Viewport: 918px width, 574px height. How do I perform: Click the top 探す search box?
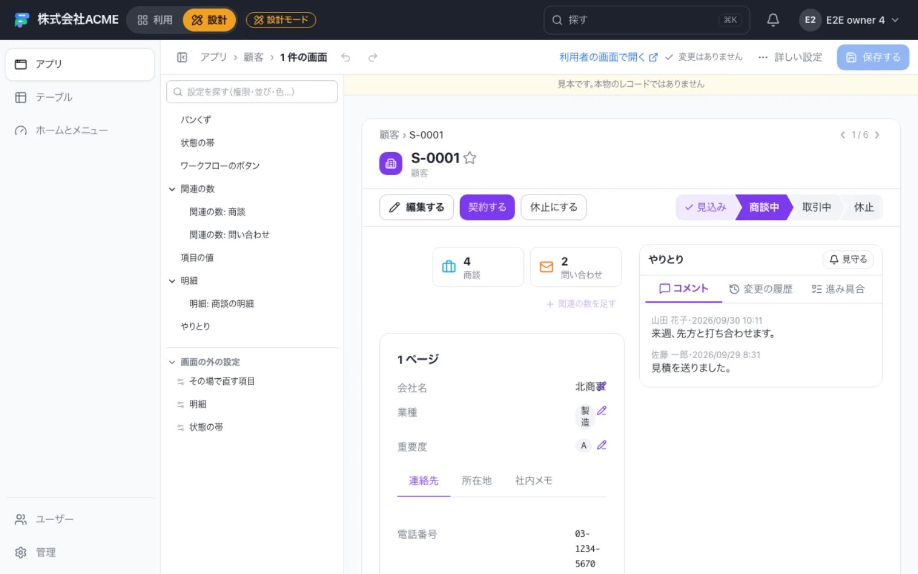tap(647, 20)
